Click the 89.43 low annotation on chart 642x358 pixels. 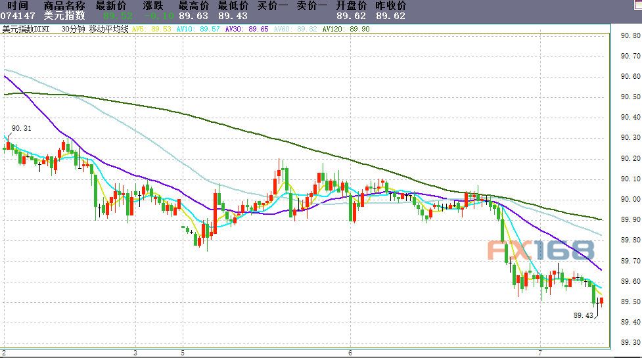tap(584, 315)
